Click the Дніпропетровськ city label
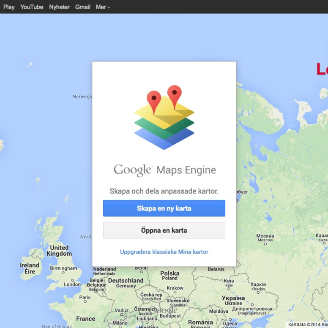The width and height of the screenshot is (328, 328). [x=252, y=309]
